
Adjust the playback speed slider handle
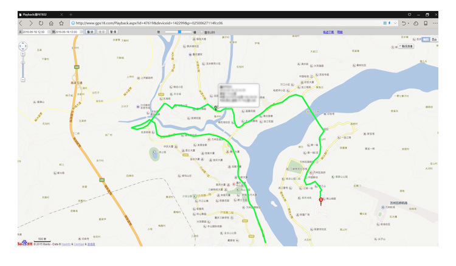[180, 32]
